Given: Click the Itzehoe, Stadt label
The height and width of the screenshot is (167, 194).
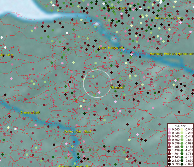Looking at the screenshot, I should coord(116,8).
